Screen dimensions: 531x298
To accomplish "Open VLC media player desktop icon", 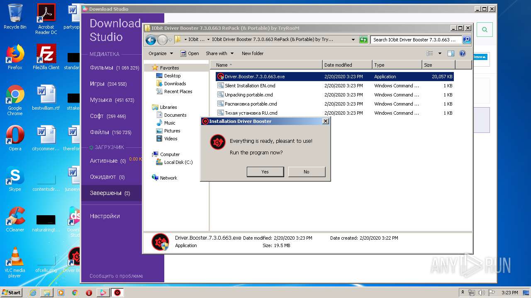I will pos(15,262).
